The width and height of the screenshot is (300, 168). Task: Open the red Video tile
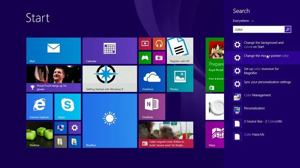tap(145, 44)
